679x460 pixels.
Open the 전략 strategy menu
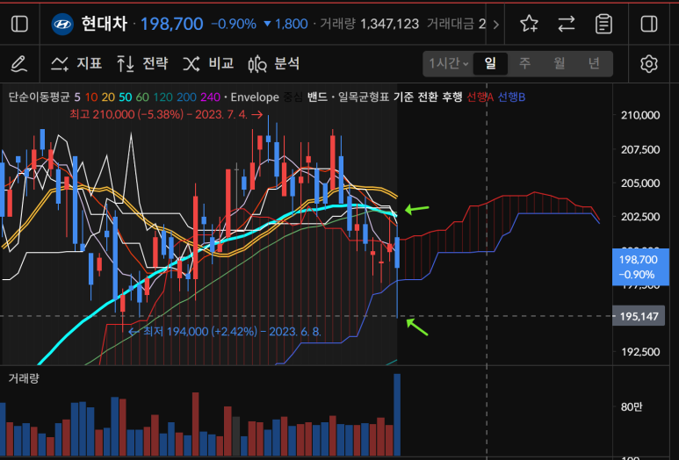click(x=142, y=63)
